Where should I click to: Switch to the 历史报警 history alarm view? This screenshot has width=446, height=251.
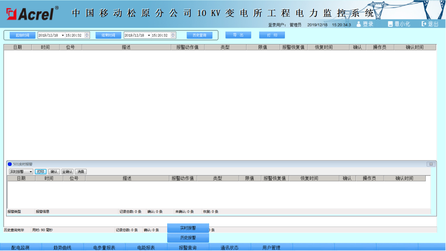[x=188, y=238]
